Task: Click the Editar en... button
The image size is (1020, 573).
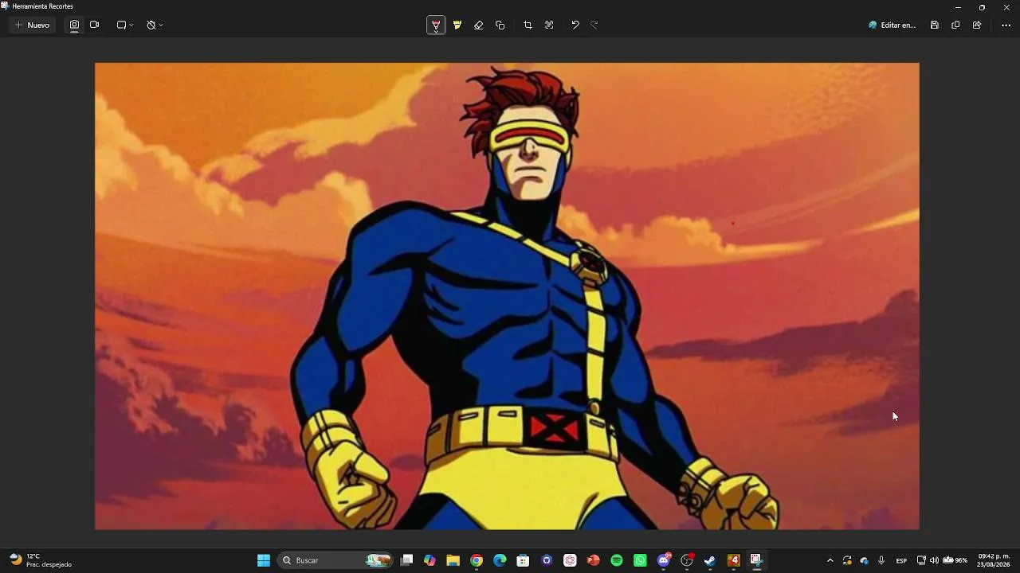Action: 892,25
